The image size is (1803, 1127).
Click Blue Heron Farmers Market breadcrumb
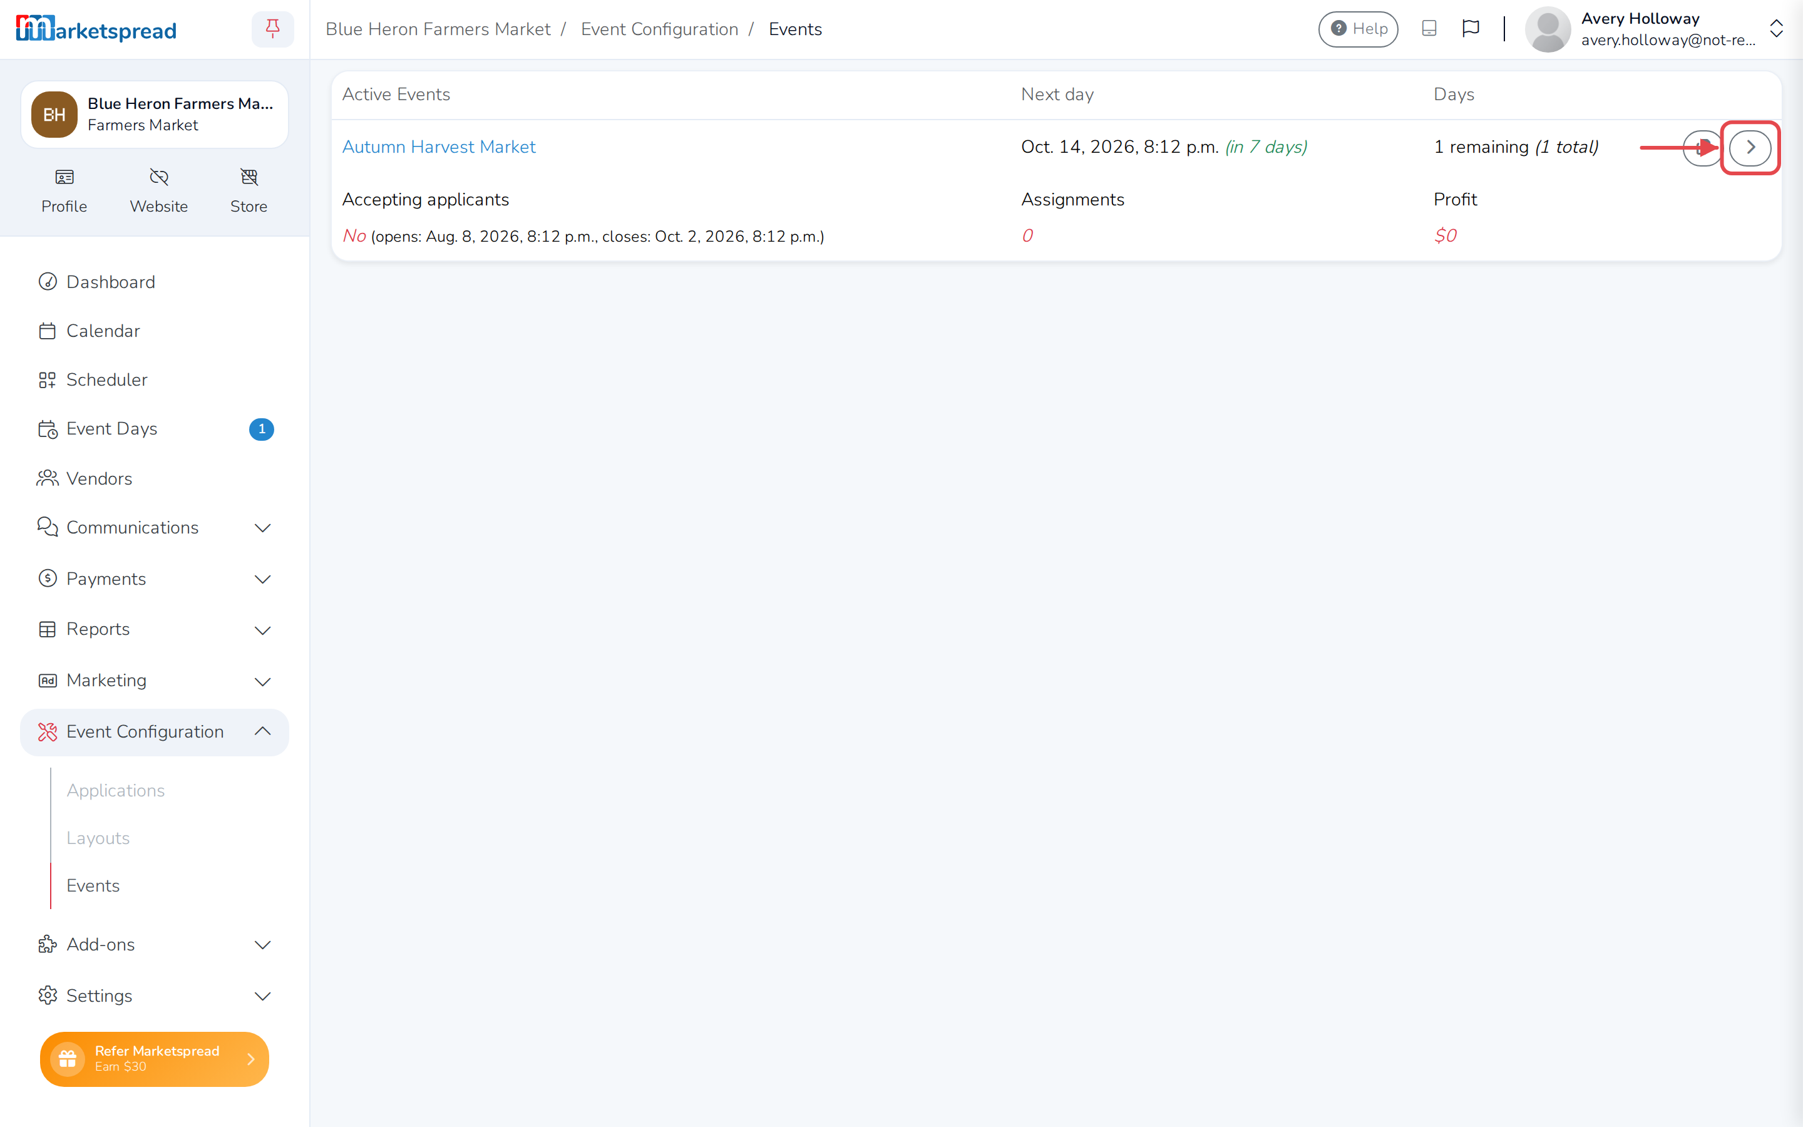click(438, 29)
